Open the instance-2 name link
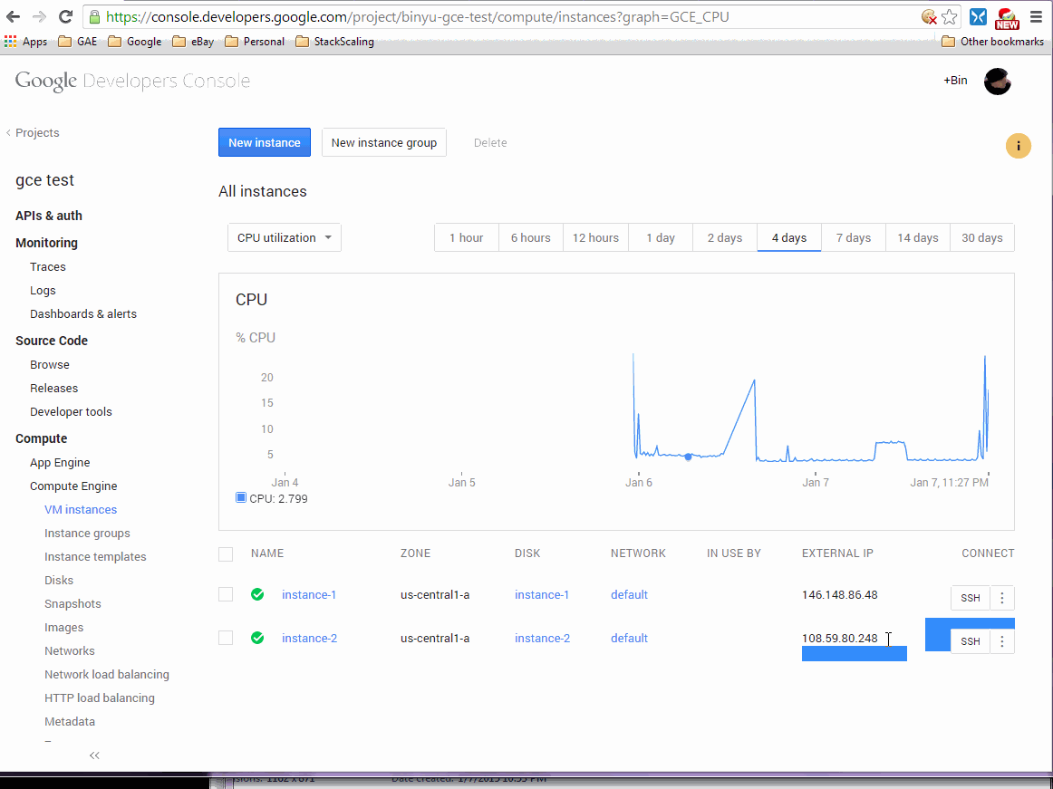Image resolution: width=1053 pixels, height=789 pixels. (x=310, y=638)
